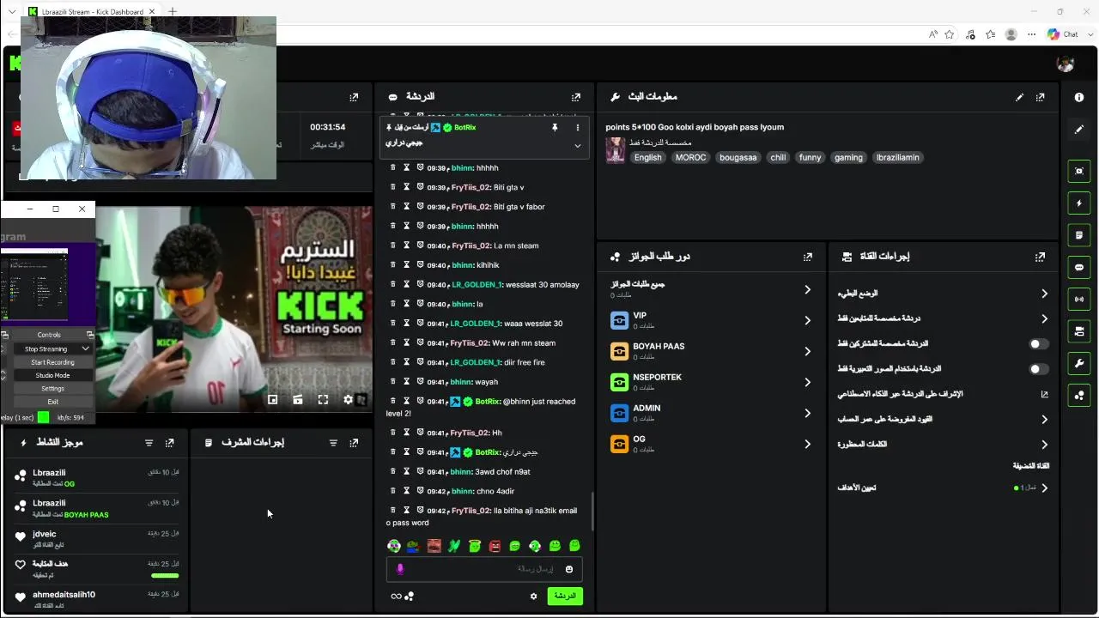
Task: Pop out the chat panel
Action: click(x=576, y=97)
